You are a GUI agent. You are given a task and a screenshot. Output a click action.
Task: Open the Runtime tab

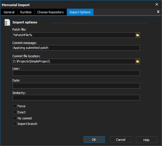click(26, 12)
